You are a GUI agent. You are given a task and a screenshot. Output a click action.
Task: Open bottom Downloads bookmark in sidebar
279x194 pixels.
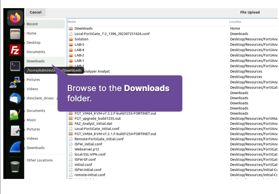(x=44, y=148)
